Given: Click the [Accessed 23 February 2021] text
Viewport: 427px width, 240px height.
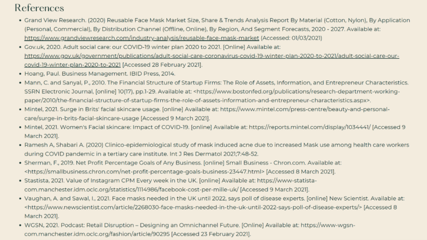Looking at the screenshot, I should click(x=211, y=234).
